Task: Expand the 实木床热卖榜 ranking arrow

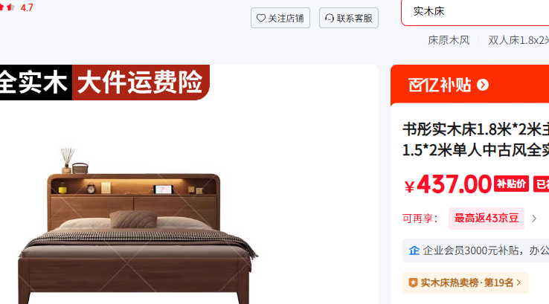Action: coord(519,282)
